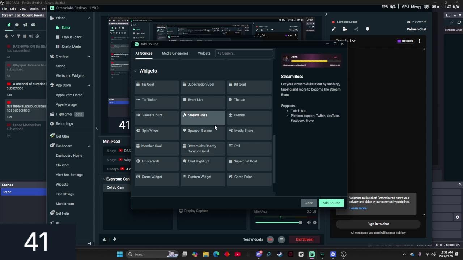The image size is (463, 260).
Task: Open Steam from the taskbar
Action: tap(280, 254)
